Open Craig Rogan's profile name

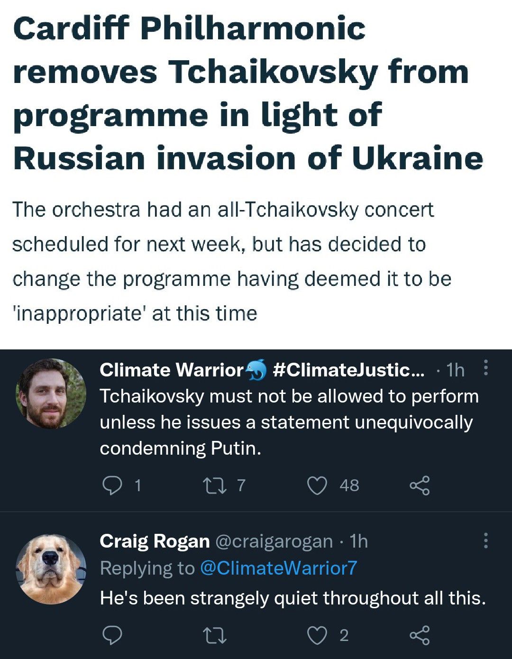(x=155, y=541)
